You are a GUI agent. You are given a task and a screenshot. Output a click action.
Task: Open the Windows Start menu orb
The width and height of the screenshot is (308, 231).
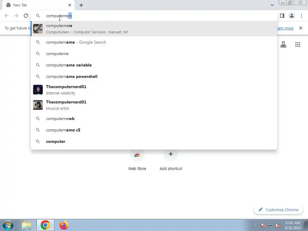8,225
